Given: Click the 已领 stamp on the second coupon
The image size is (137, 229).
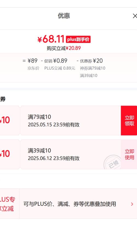Looking at the screenshot, I should [x=113, y=163].
